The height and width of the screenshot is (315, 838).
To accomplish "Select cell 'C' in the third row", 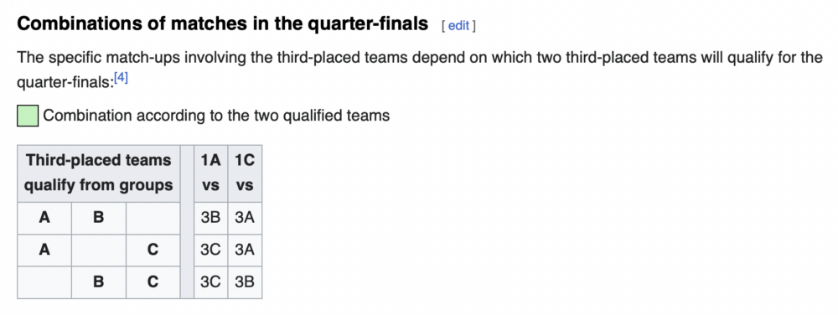I will (153, 281).
